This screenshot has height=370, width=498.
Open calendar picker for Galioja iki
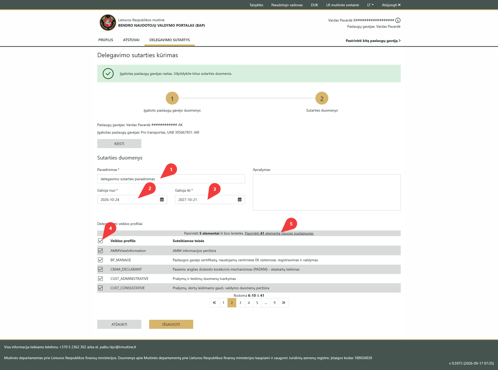point(240,199)
